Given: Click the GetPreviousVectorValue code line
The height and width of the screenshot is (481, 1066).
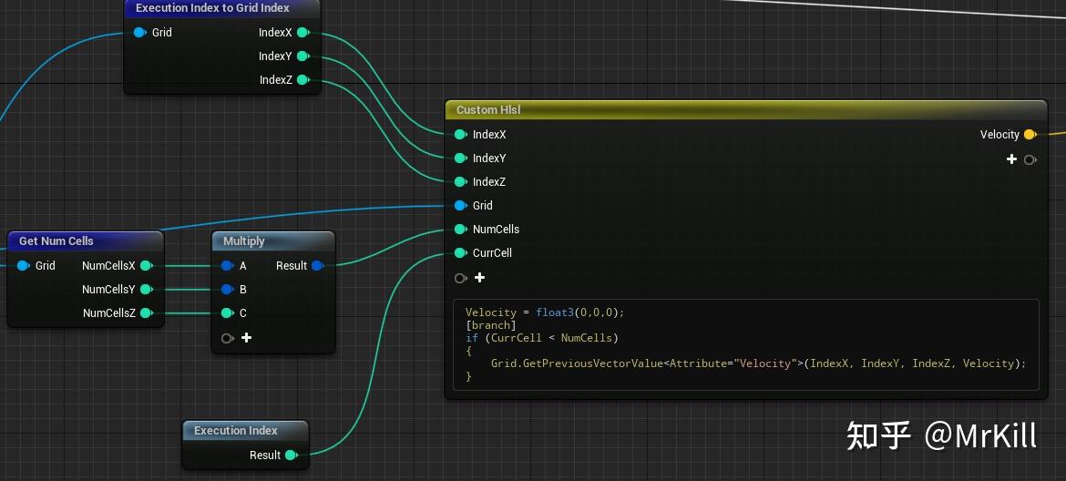Looking at the screenshot, I should pyautogui.click(x=759, y=363).
